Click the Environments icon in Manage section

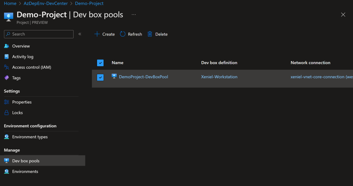tap(7, 172)
